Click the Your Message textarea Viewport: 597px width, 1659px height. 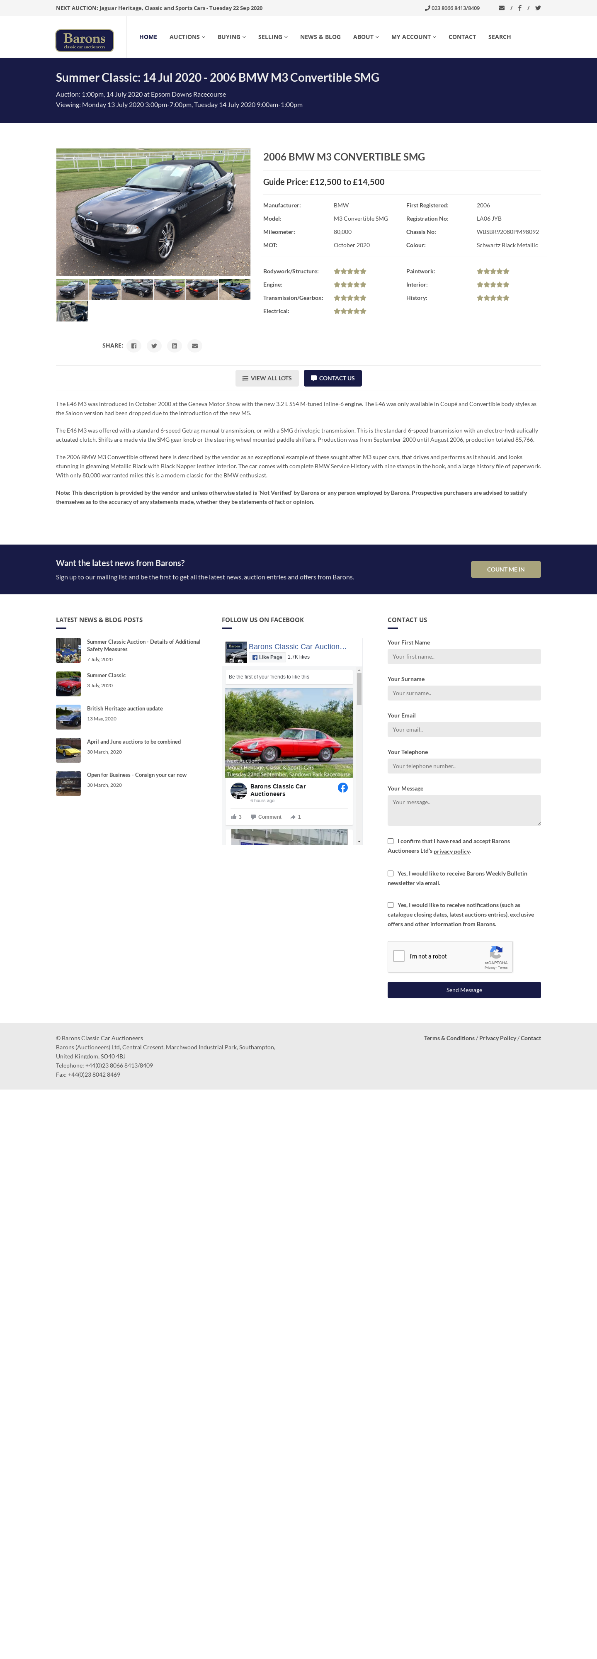coord(464,810)
